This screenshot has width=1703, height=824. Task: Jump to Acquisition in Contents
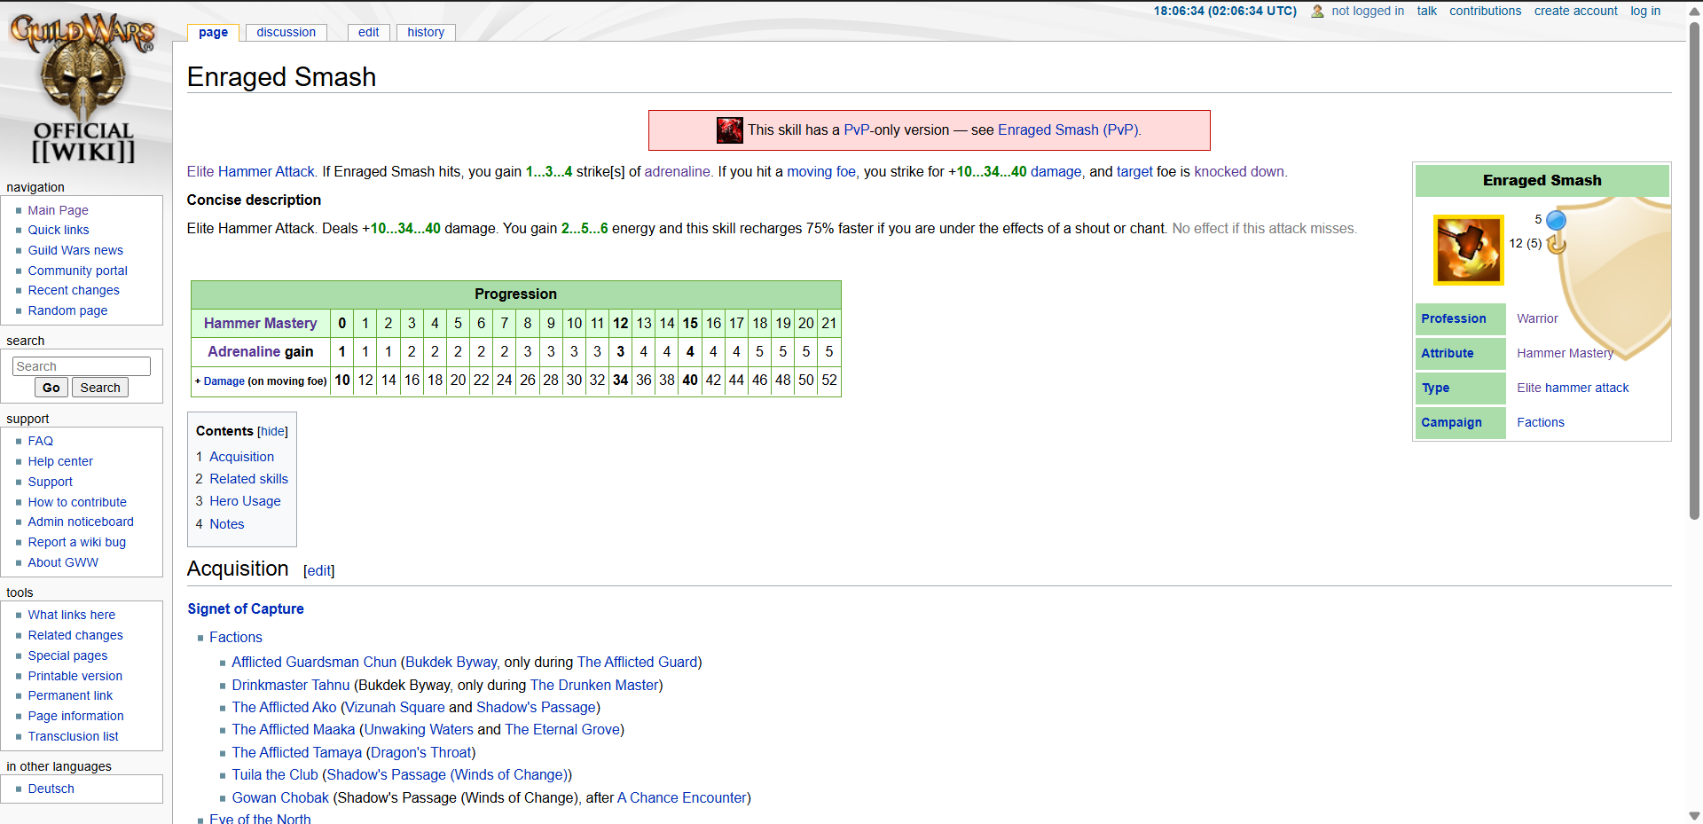[241, 457]
